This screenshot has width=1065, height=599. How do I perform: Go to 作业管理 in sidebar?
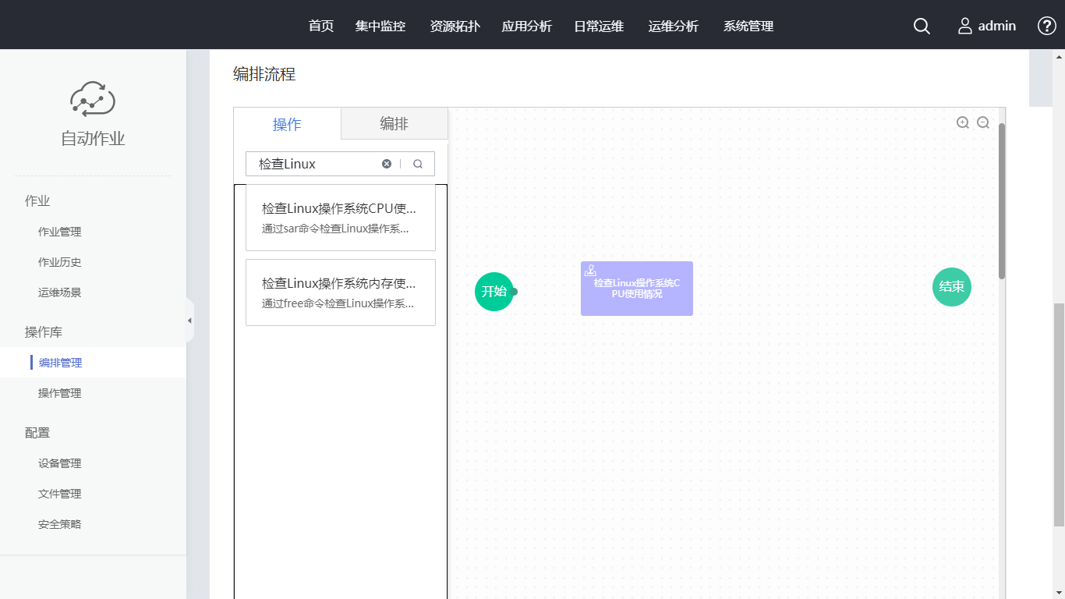click(60, 232)
